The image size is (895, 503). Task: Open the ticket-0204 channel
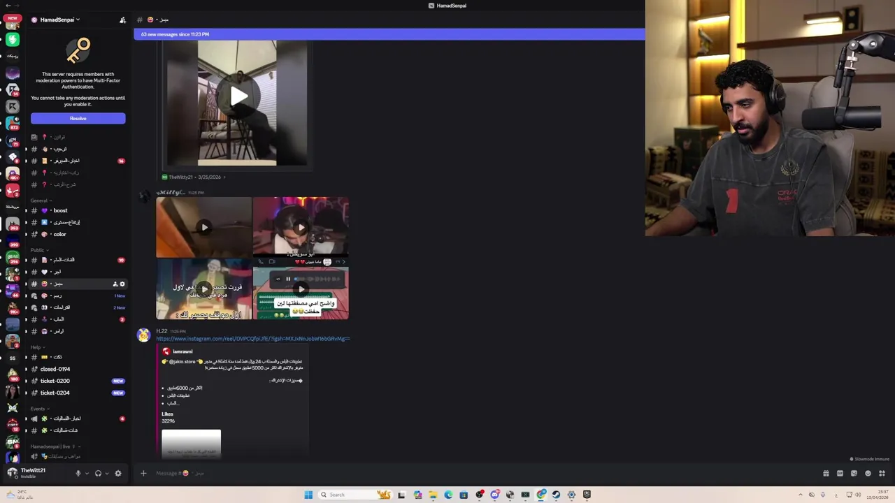77,393
